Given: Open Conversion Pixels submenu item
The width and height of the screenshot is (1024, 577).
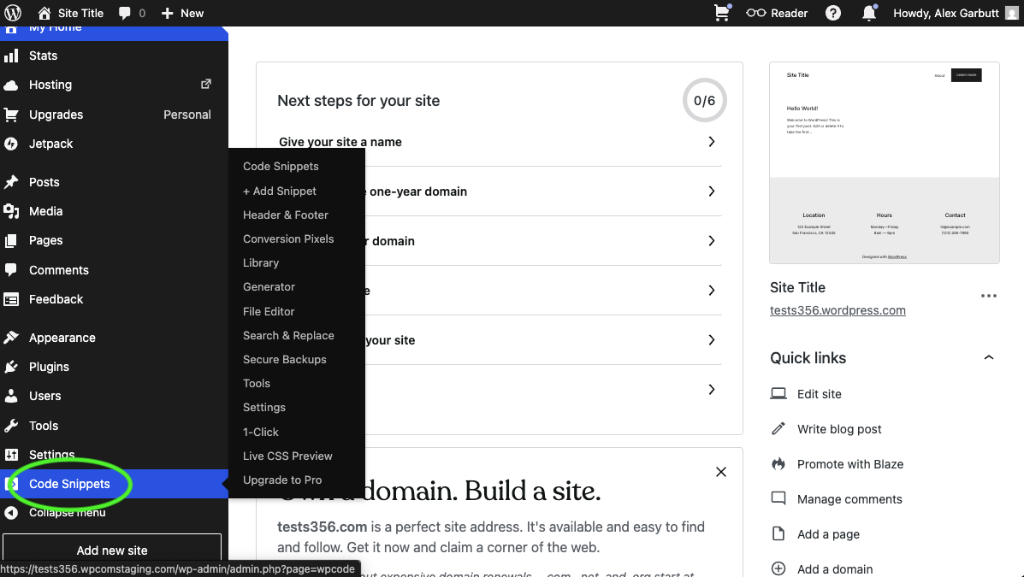Looking at the screenshot, I should click(288, 238).
